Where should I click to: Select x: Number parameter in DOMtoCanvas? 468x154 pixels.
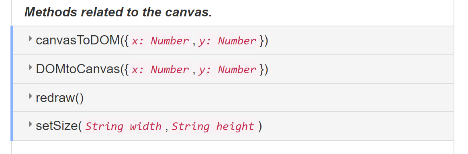pyautogui.click(x=161, y=70)
